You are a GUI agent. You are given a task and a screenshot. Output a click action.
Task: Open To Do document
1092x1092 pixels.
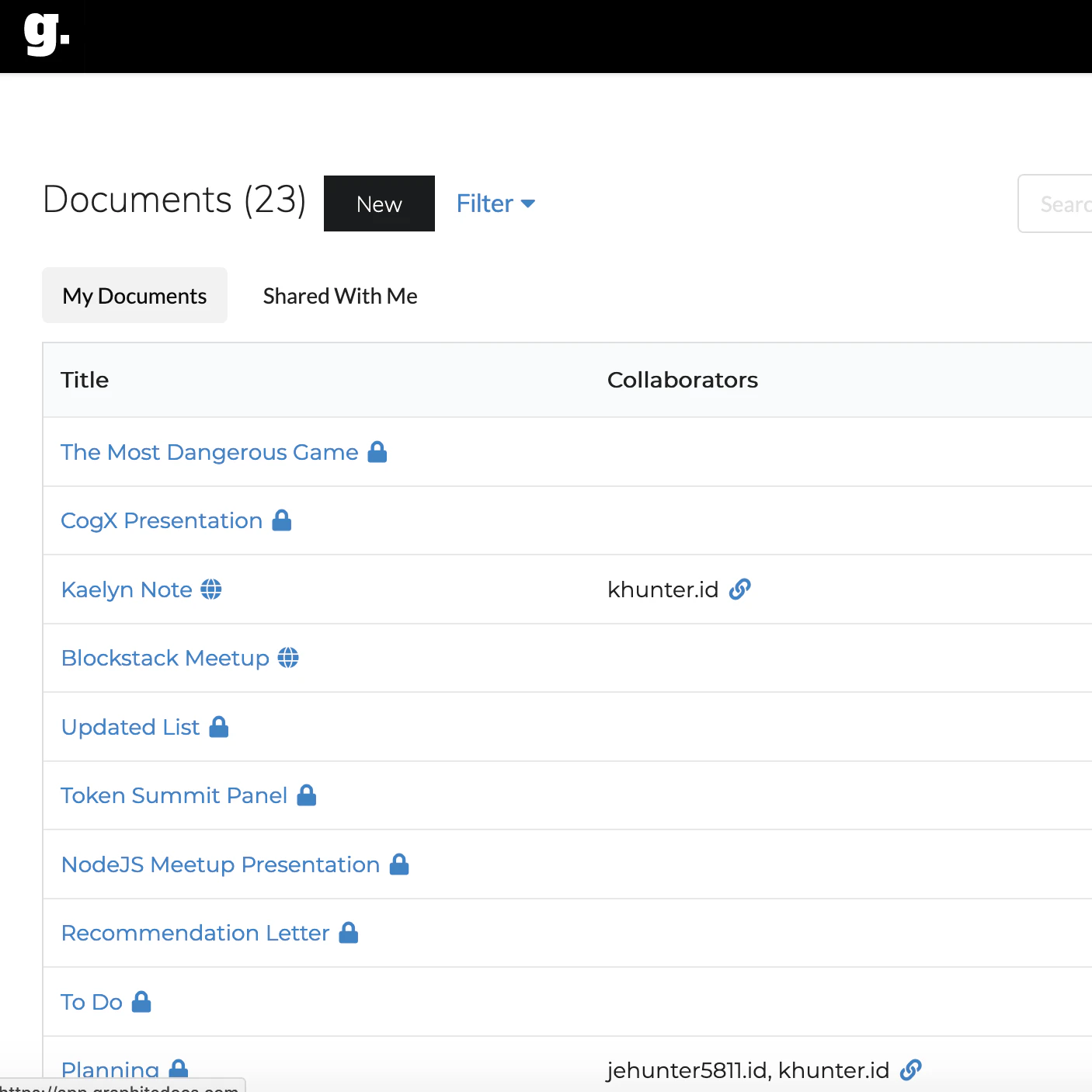[x=92, y=1002]
